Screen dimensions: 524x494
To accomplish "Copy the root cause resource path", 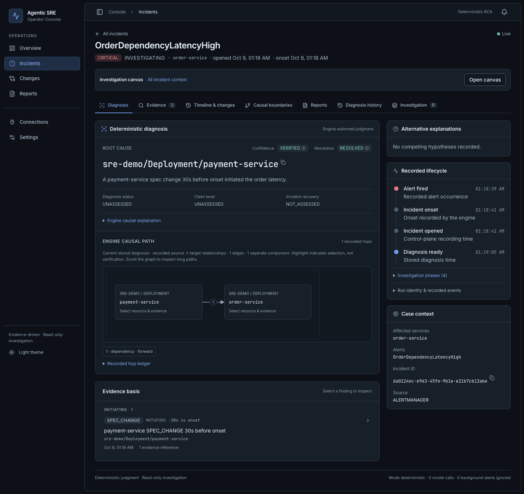I will 283,163.
